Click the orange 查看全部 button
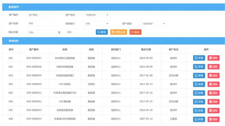Screen dimensions: 225x126 coord(118,32)
